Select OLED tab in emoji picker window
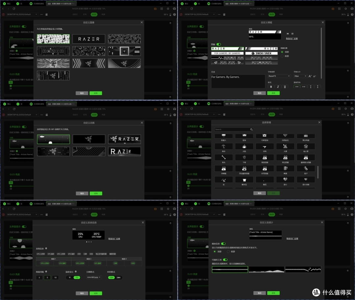 point(272,115)
